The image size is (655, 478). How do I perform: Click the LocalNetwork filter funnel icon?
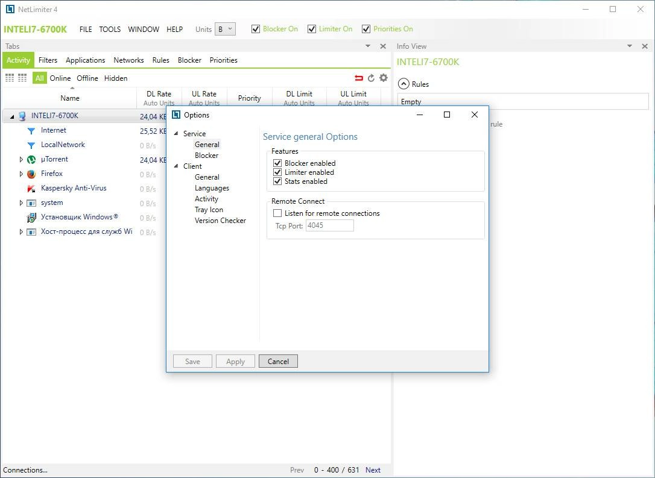tap(31, 145)
